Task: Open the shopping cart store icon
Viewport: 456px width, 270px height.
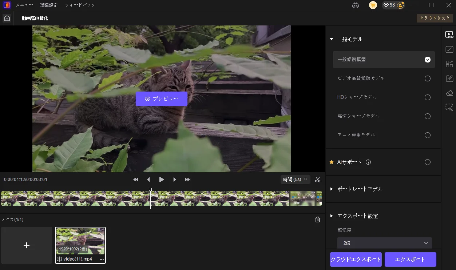Action: [373, 5]
